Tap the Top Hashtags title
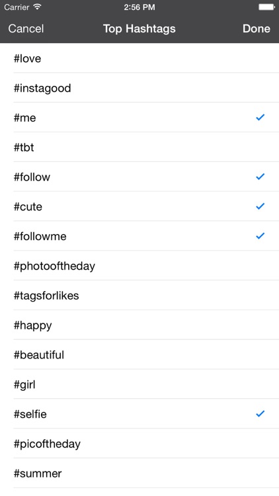This screenshot has width=279, height=496. click(139, 29)
